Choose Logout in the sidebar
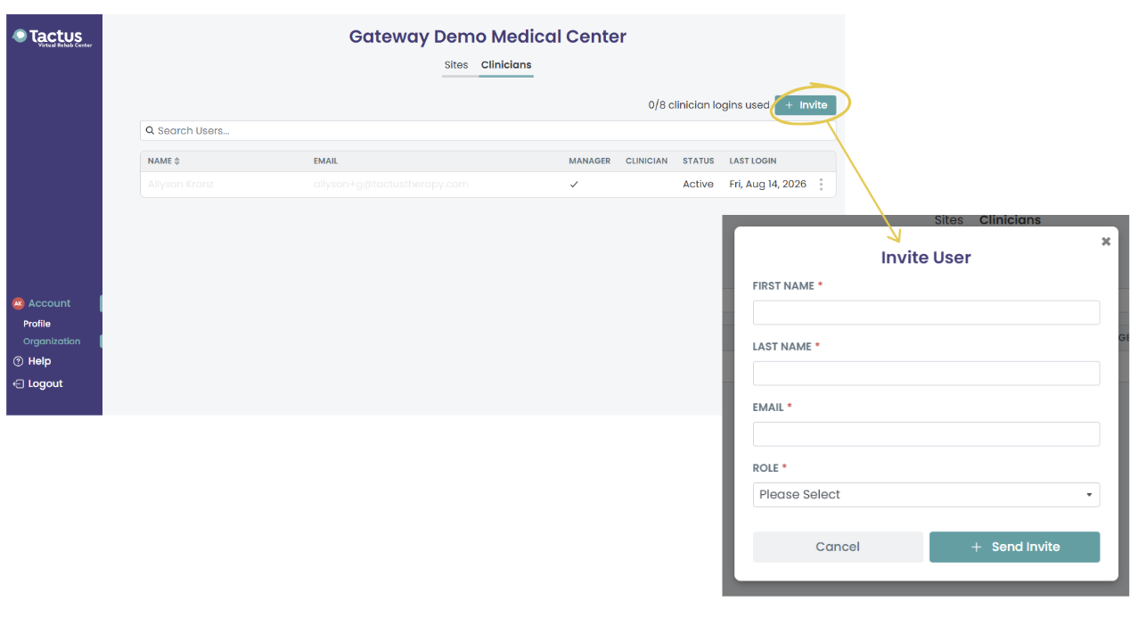 point(45,383)
